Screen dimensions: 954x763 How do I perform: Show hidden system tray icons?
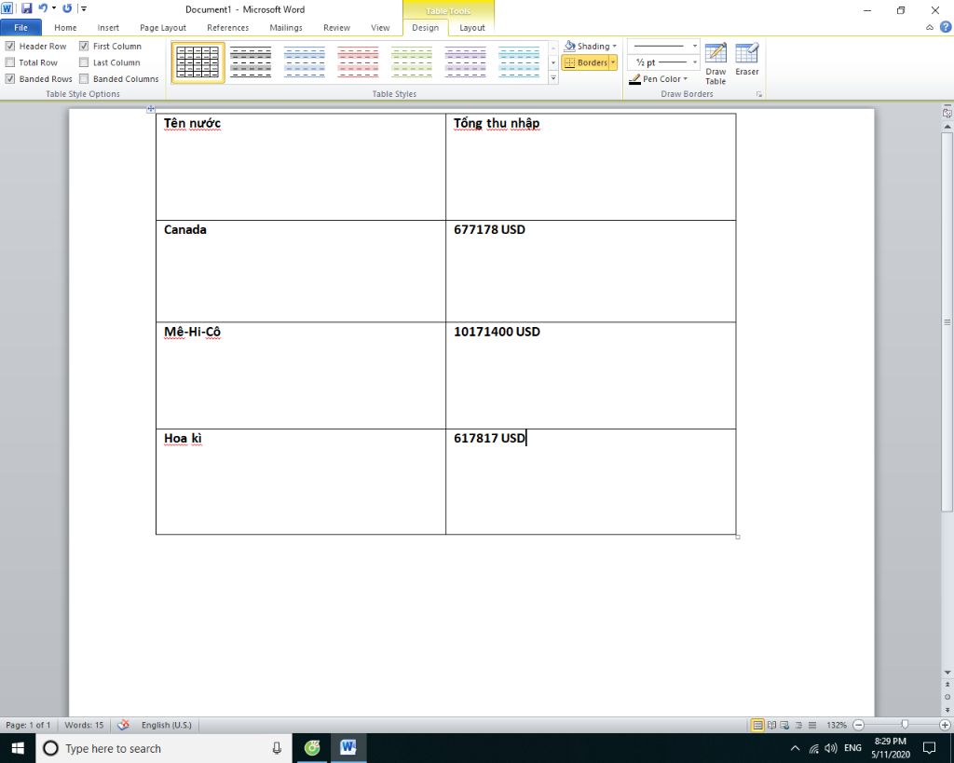click(x=795, y=748)
